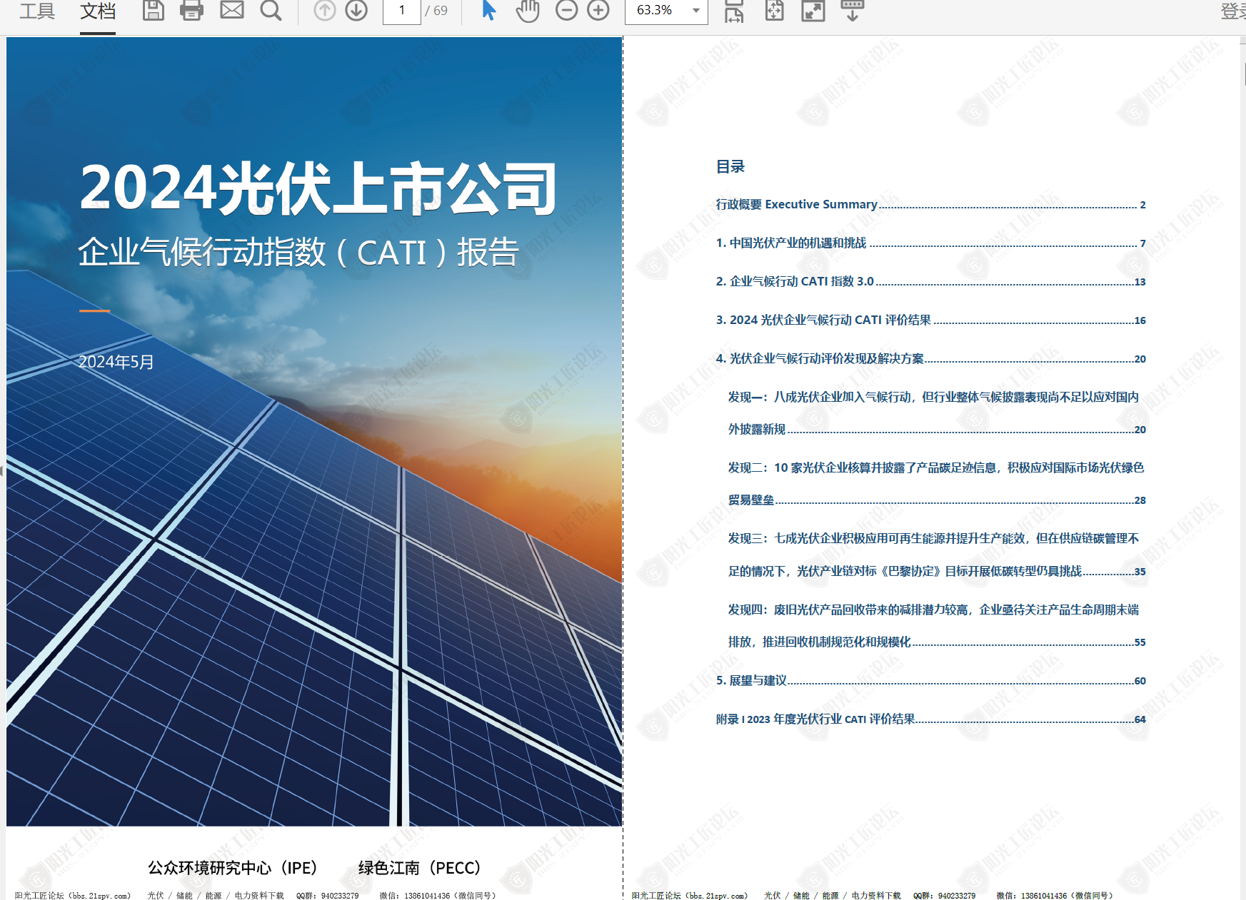1246x900 pixels.
Task: Click cover title 2024光伏上市公司
Action: [x=318, y=188]
